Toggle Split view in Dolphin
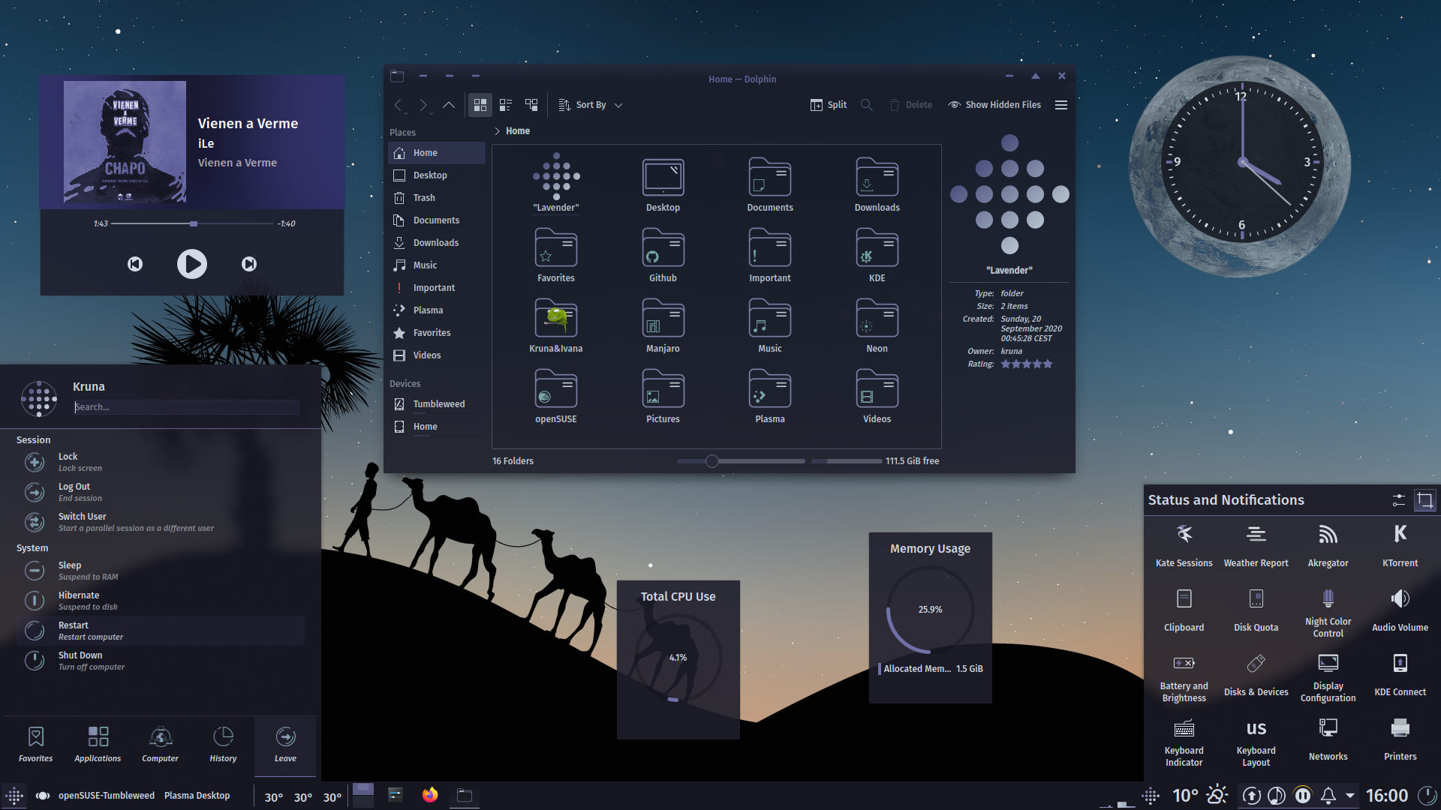 (829, 105)
